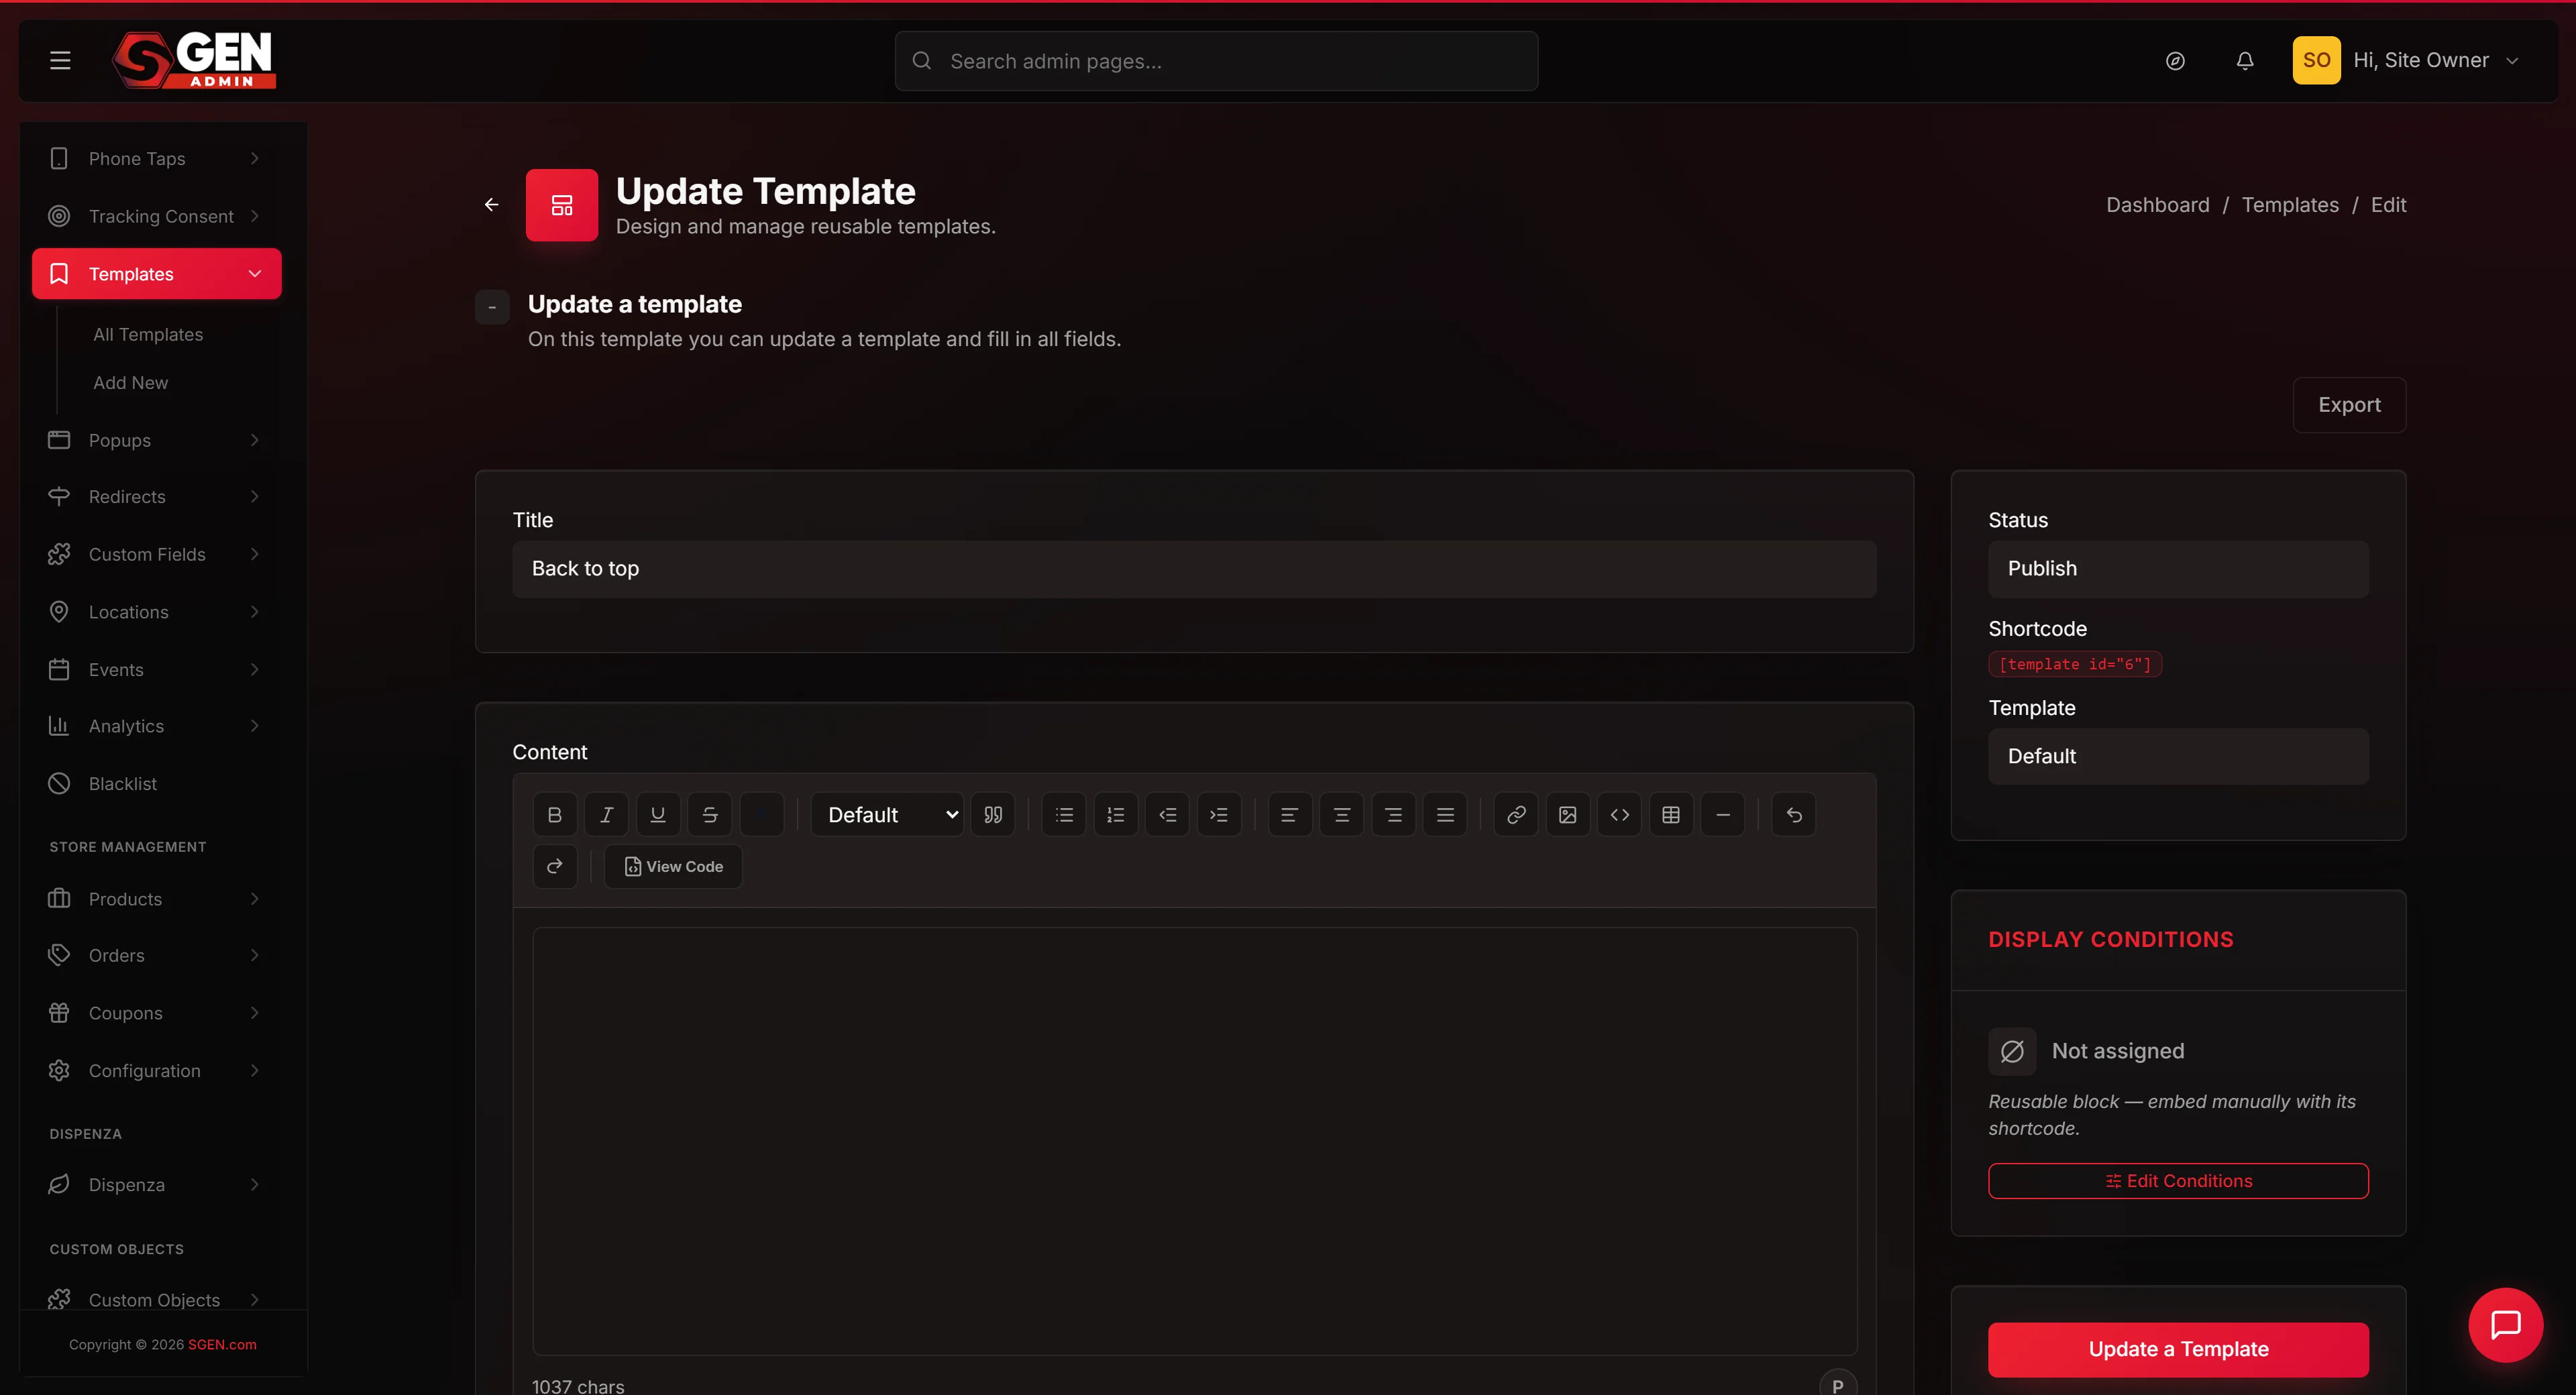Go to Dashboard breadcrumb
Image resolution: width=2576 pixels, height=1395 pixels.
pyautogui.click(x=2157, y=205)
